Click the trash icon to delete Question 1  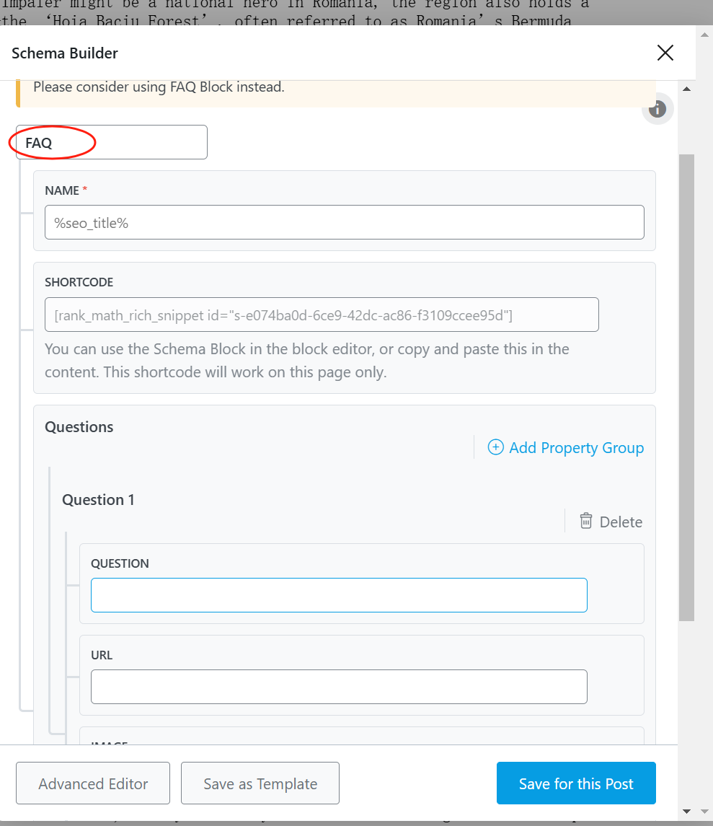point(588,521)
